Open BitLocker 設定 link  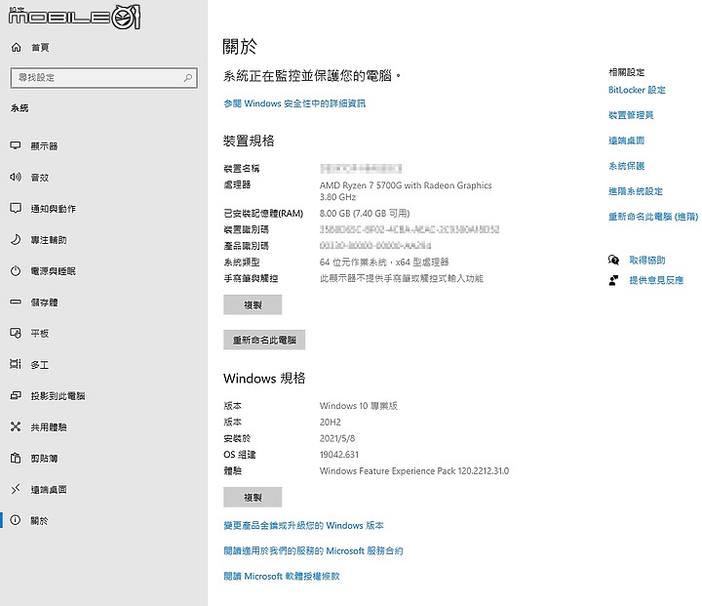(x=637, y=90)
